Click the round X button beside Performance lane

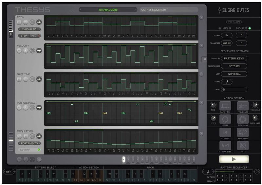(201, 103)
